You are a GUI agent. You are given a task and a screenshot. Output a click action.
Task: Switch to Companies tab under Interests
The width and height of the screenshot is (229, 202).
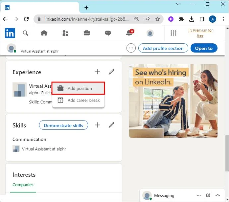point(23,185)
